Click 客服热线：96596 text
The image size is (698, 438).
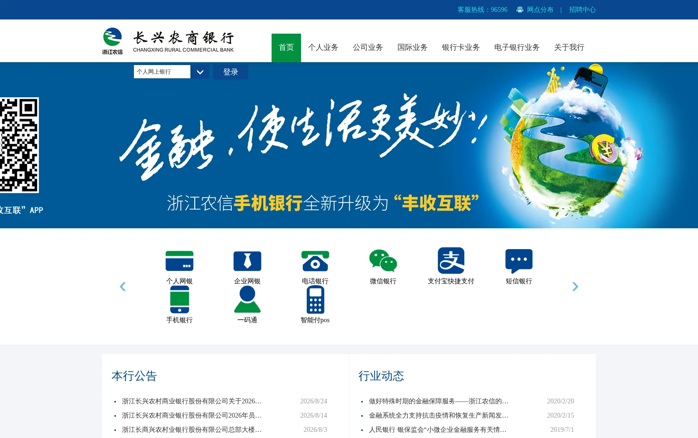click(482, 9)
